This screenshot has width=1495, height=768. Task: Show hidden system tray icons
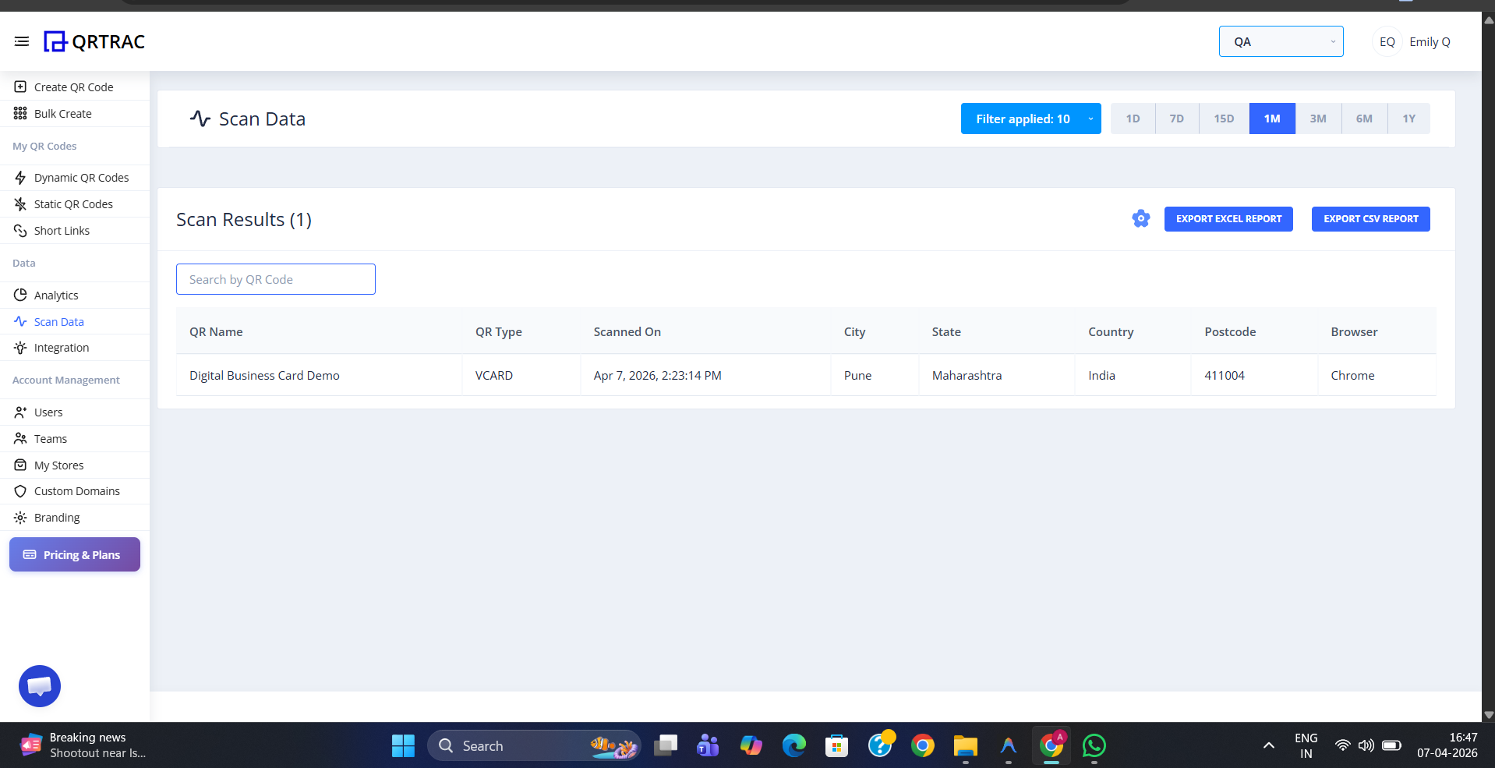click(x=1268, y=746)
